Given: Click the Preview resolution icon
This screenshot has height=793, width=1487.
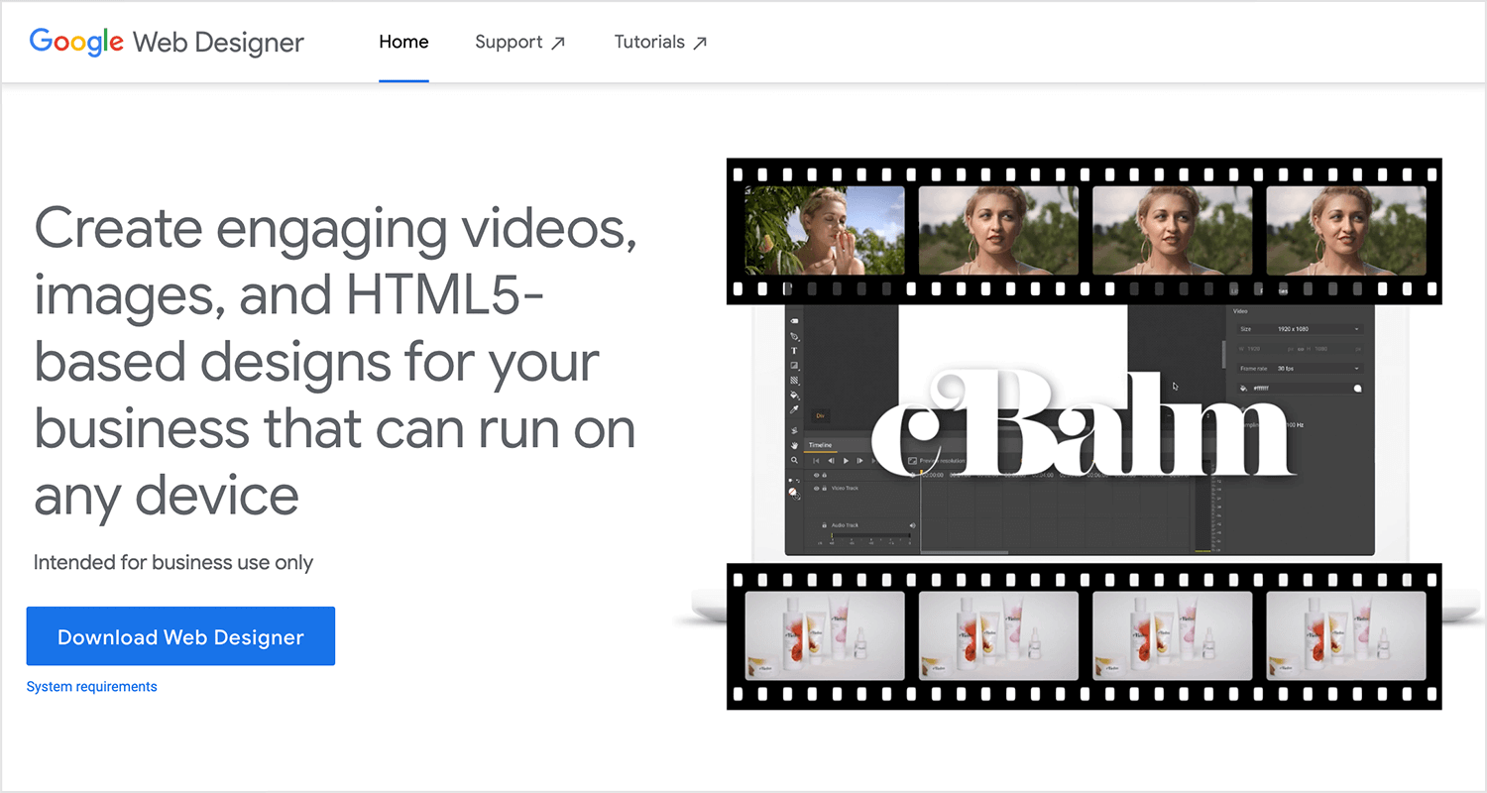Looking at the screenshot, I should 912,460.
